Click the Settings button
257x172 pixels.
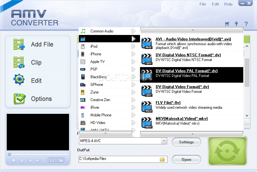186,142
